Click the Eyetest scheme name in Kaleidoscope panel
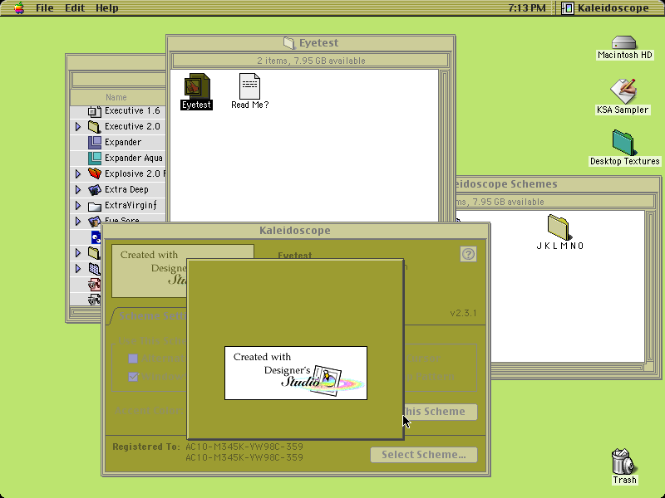 (x=295, y=255)
